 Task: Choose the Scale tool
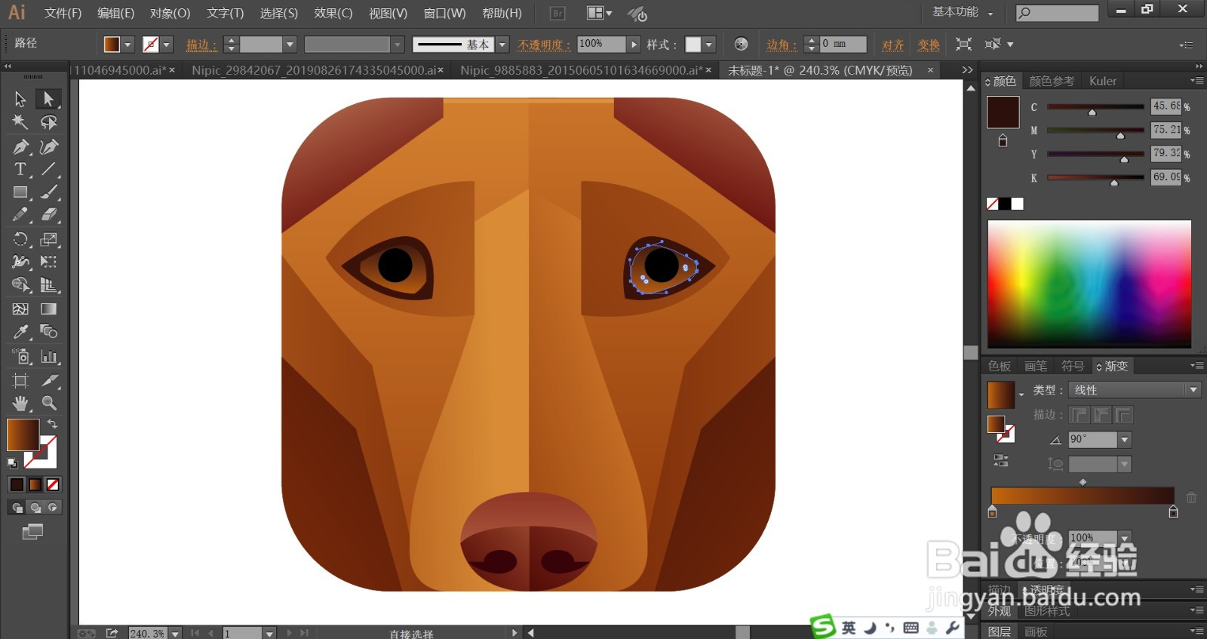tap(48, 239)
